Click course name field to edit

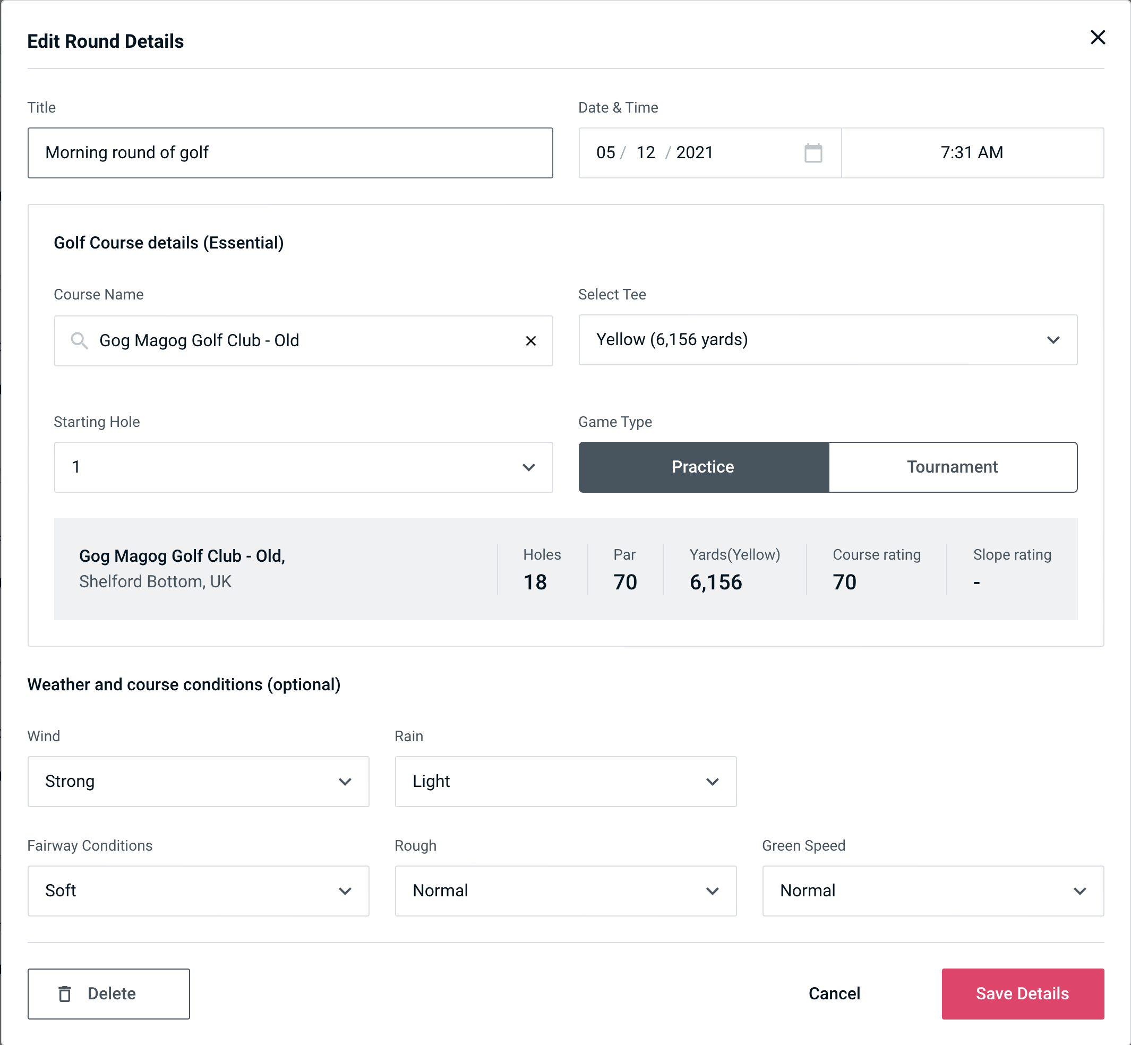point(303,341)
